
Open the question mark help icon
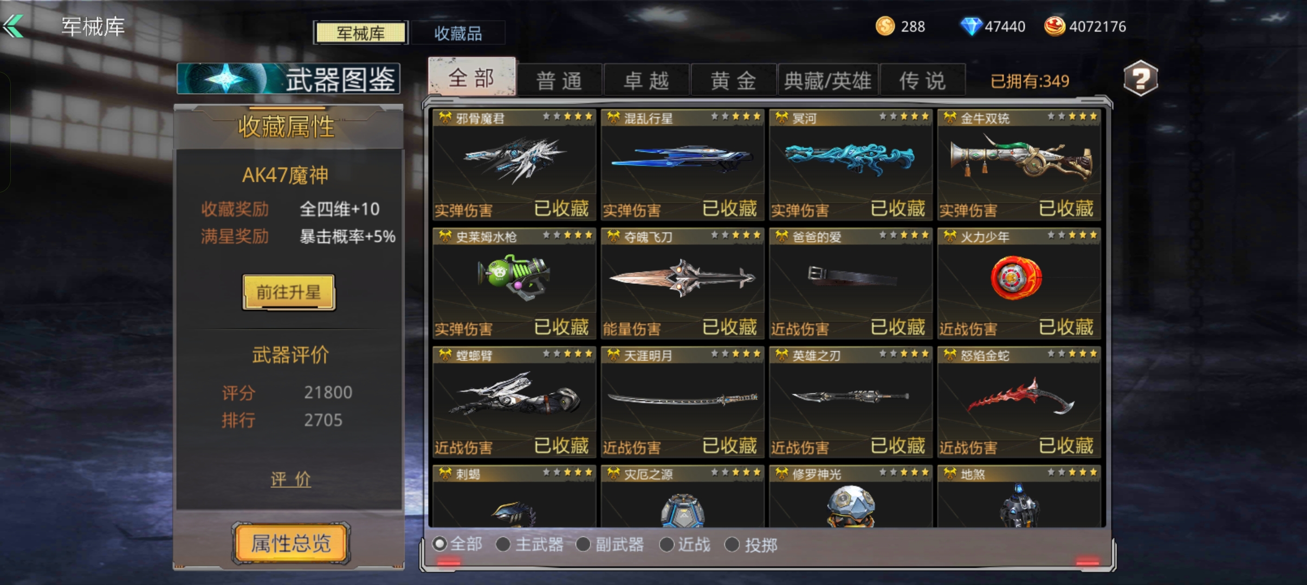(1141, 79)
